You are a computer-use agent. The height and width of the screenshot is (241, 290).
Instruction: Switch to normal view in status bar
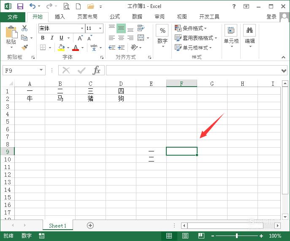pos(169,236)
